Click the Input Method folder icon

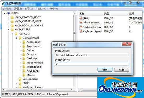tap(24, 63)
